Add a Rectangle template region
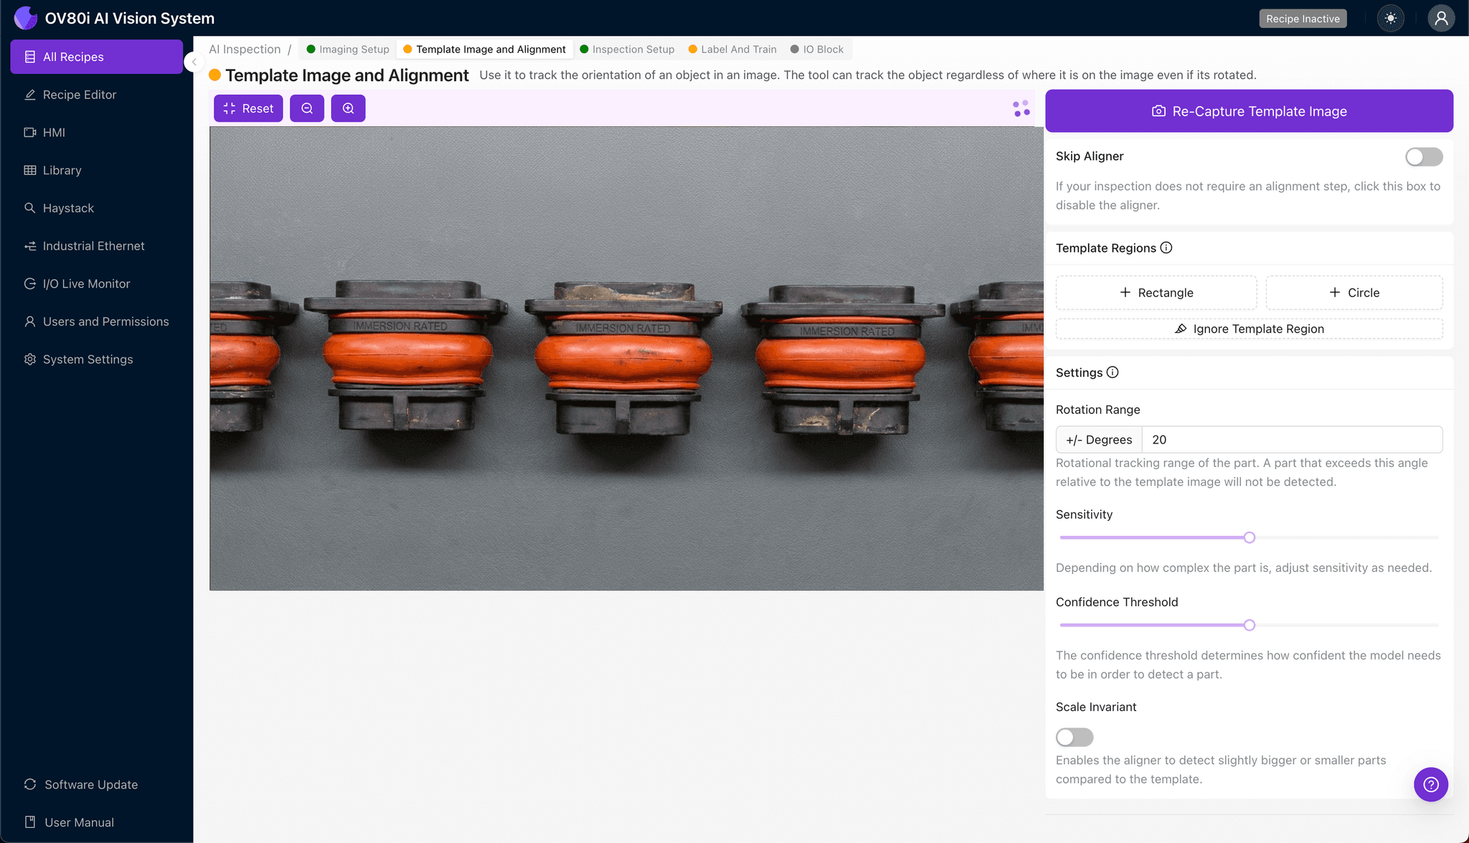Screen dimensions: 1469x843 [x=1156, y=293]
